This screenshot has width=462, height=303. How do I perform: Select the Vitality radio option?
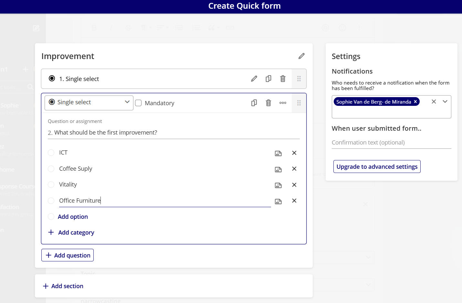51,185
